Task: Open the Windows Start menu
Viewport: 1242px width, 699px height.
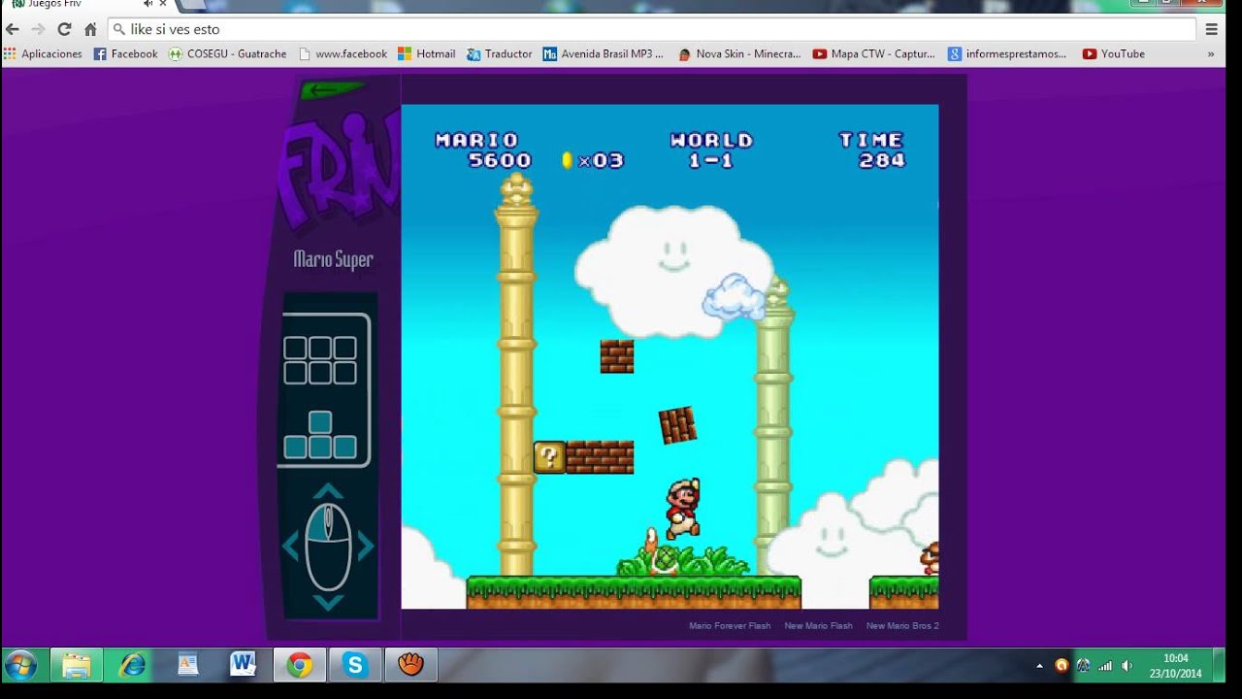Action: pyautogui.click(x=19, y=665)
